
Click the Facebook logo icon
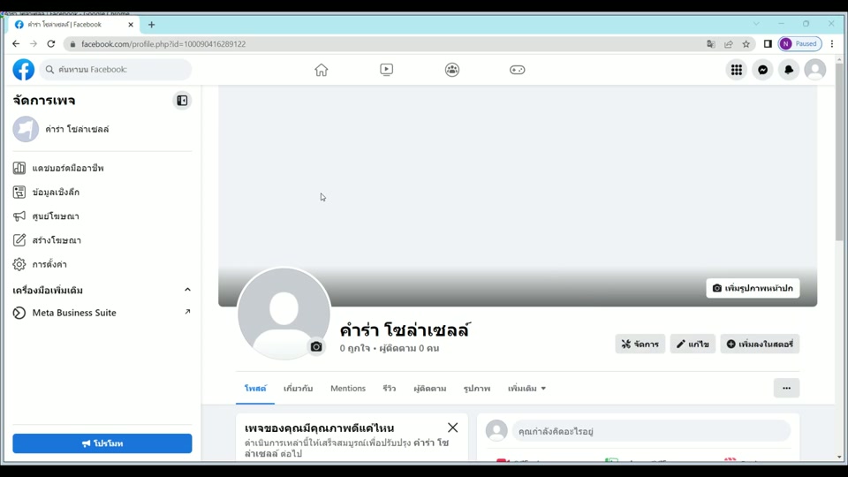point(23,70)
